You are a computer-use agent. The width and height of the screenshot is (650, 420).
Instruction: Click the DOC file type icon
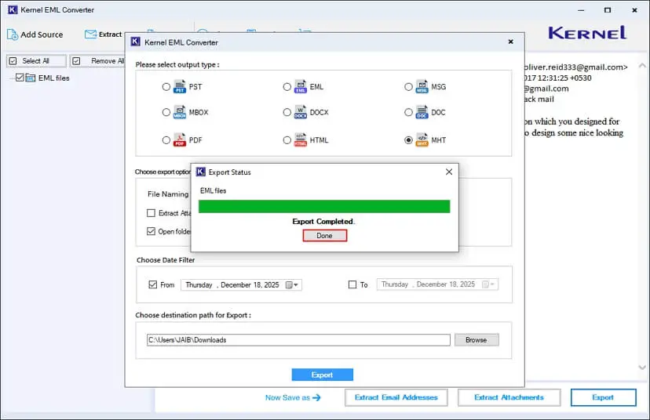[x=422, y=112]
